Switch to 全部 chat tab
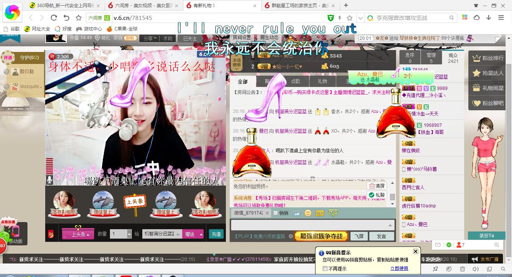Screen dimensions: 512x277 pos(243,81)
